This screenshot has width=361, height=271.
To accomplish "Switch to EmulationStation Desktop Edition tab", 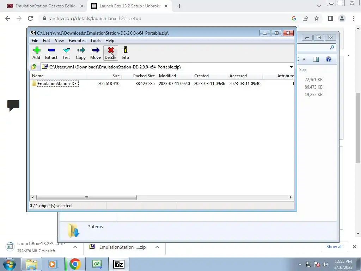I will click(x=43, y=6).
